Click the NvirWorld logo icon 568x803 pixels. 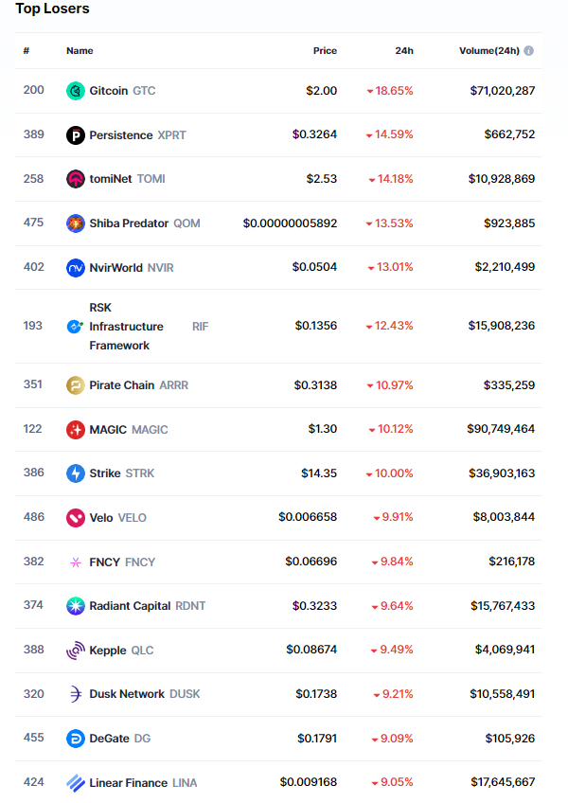(x=76, y=268)
